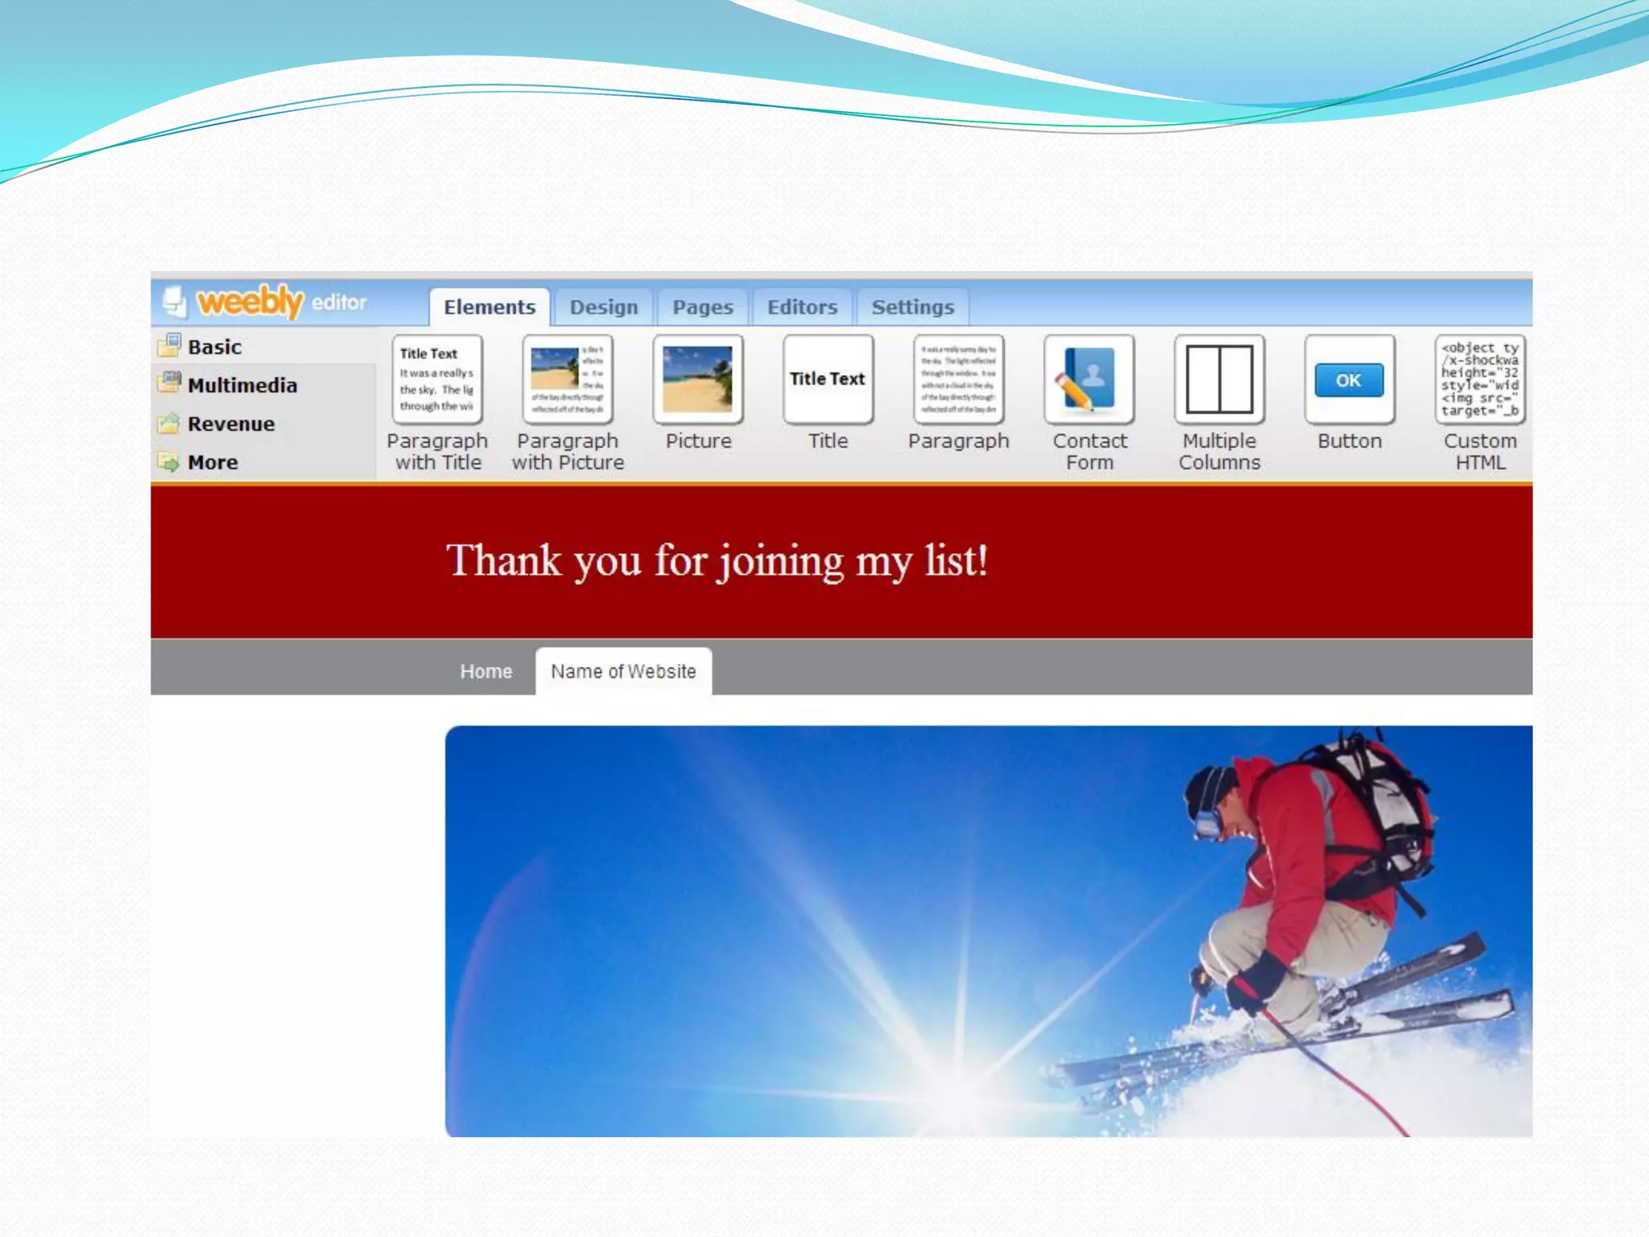The height and width of the screenshot is (1237, 1649).
Task: Open the Editors tab
Action: click(x=802, y=308)
